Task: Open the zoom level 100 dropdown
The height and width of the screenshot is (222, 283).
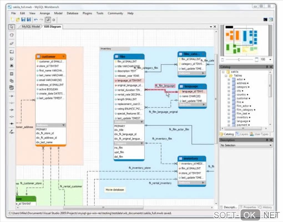Action: pos(270,59)
